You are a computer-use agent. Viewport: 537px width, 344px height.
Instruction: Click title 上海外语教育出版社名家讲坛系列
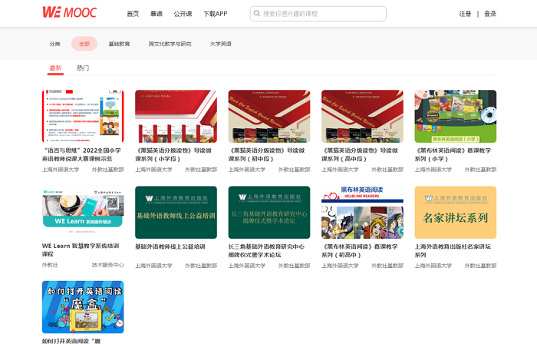(453, 250)
